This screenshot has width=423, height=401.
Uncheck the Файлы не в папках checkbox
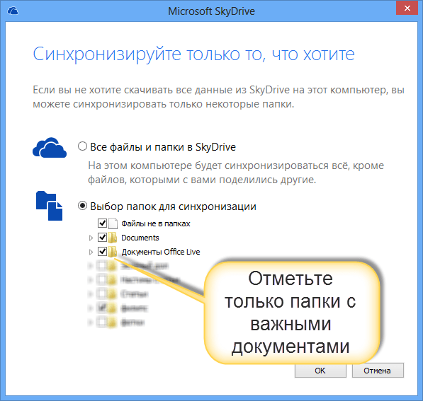pos(102,223)
